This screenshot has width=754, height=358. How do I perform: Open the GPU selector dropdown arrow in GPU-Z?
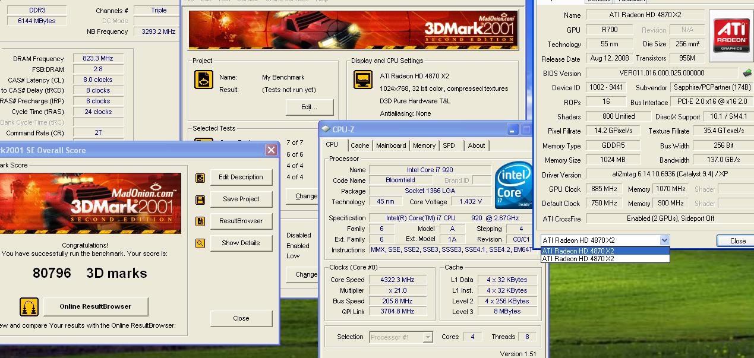pyautogui.click(x=664, y=240)
